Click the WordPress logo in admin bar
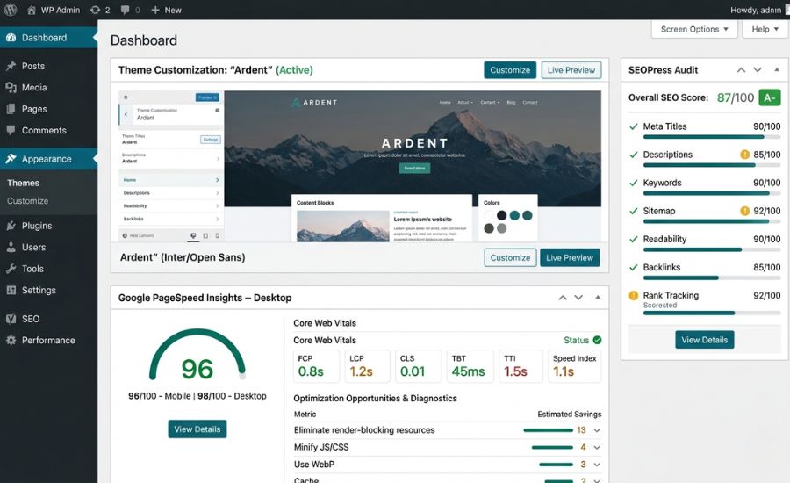The width and height of the screenshot is (790, 483). (10, 10)
